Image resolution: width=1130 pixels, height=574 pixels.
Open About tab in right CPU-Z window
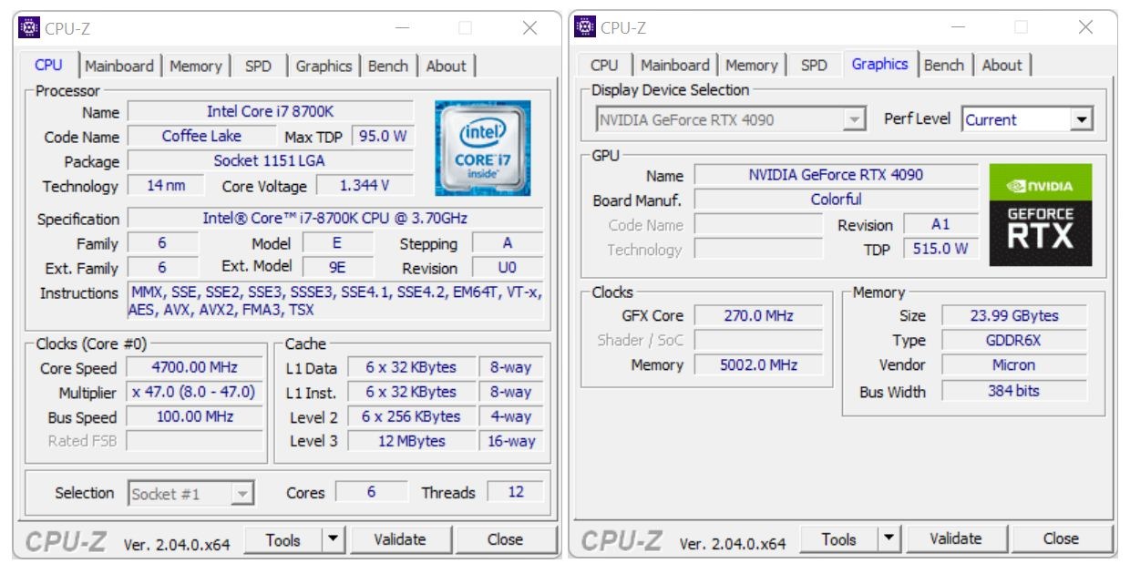1002,66
